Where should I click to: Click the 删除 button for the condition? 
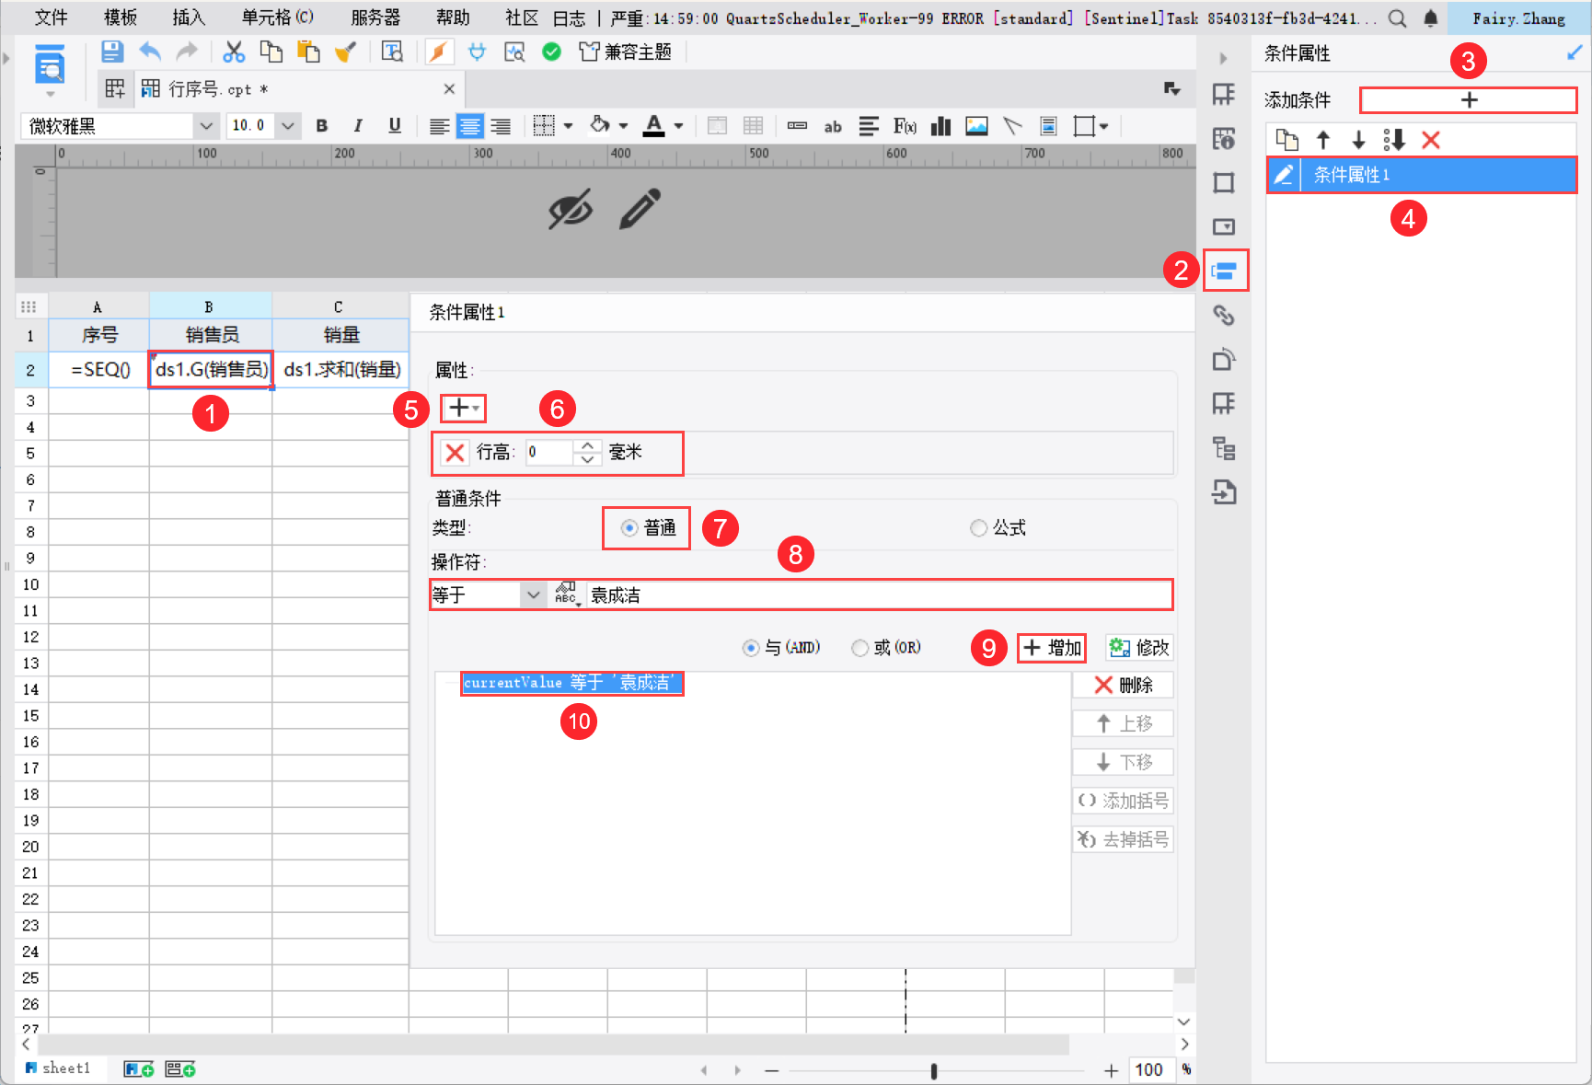click(1123, 686)
